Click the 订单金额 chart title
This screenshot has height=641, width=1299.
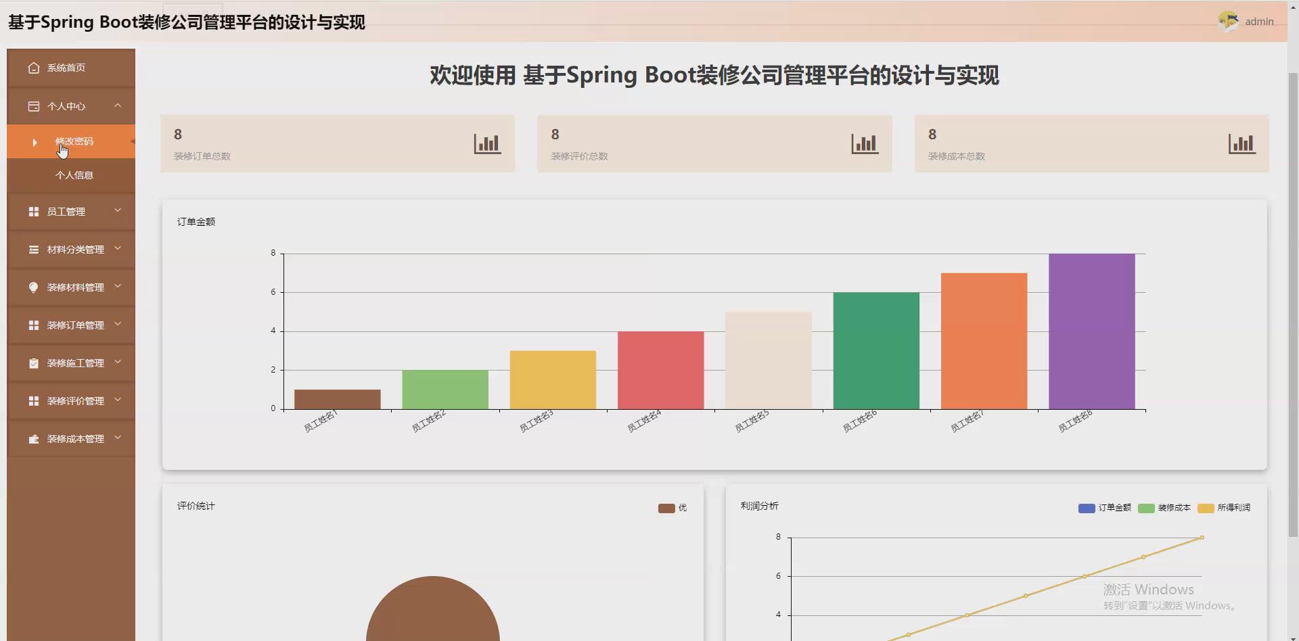196,222
